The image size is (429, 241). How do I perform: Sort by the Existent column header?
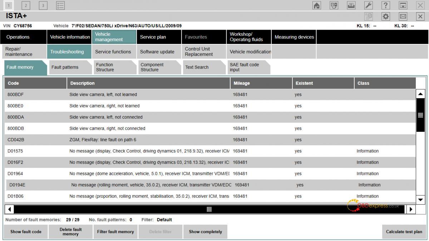pos(323,83)
